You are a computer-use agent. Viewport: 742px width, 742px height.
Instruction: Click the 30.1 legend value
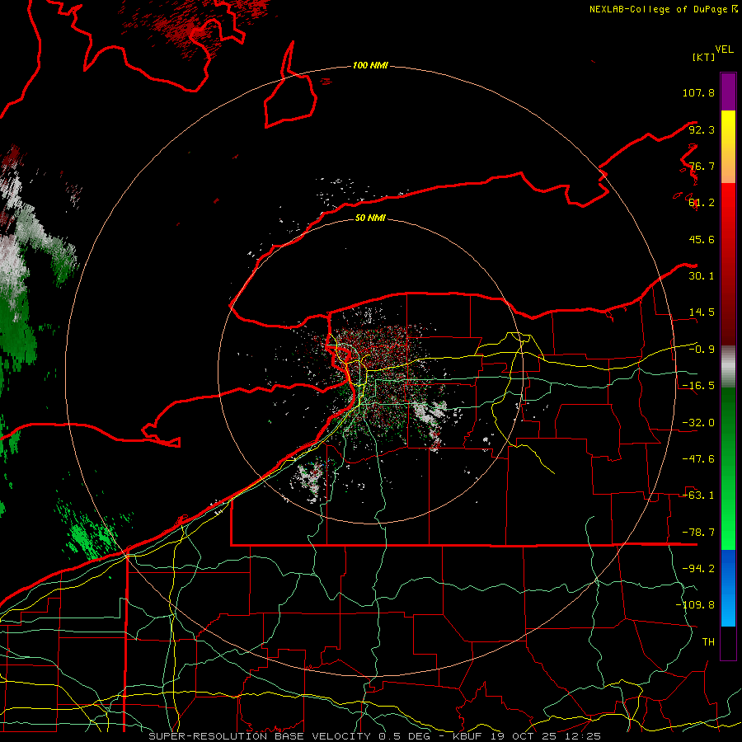(x=702, y=276)
